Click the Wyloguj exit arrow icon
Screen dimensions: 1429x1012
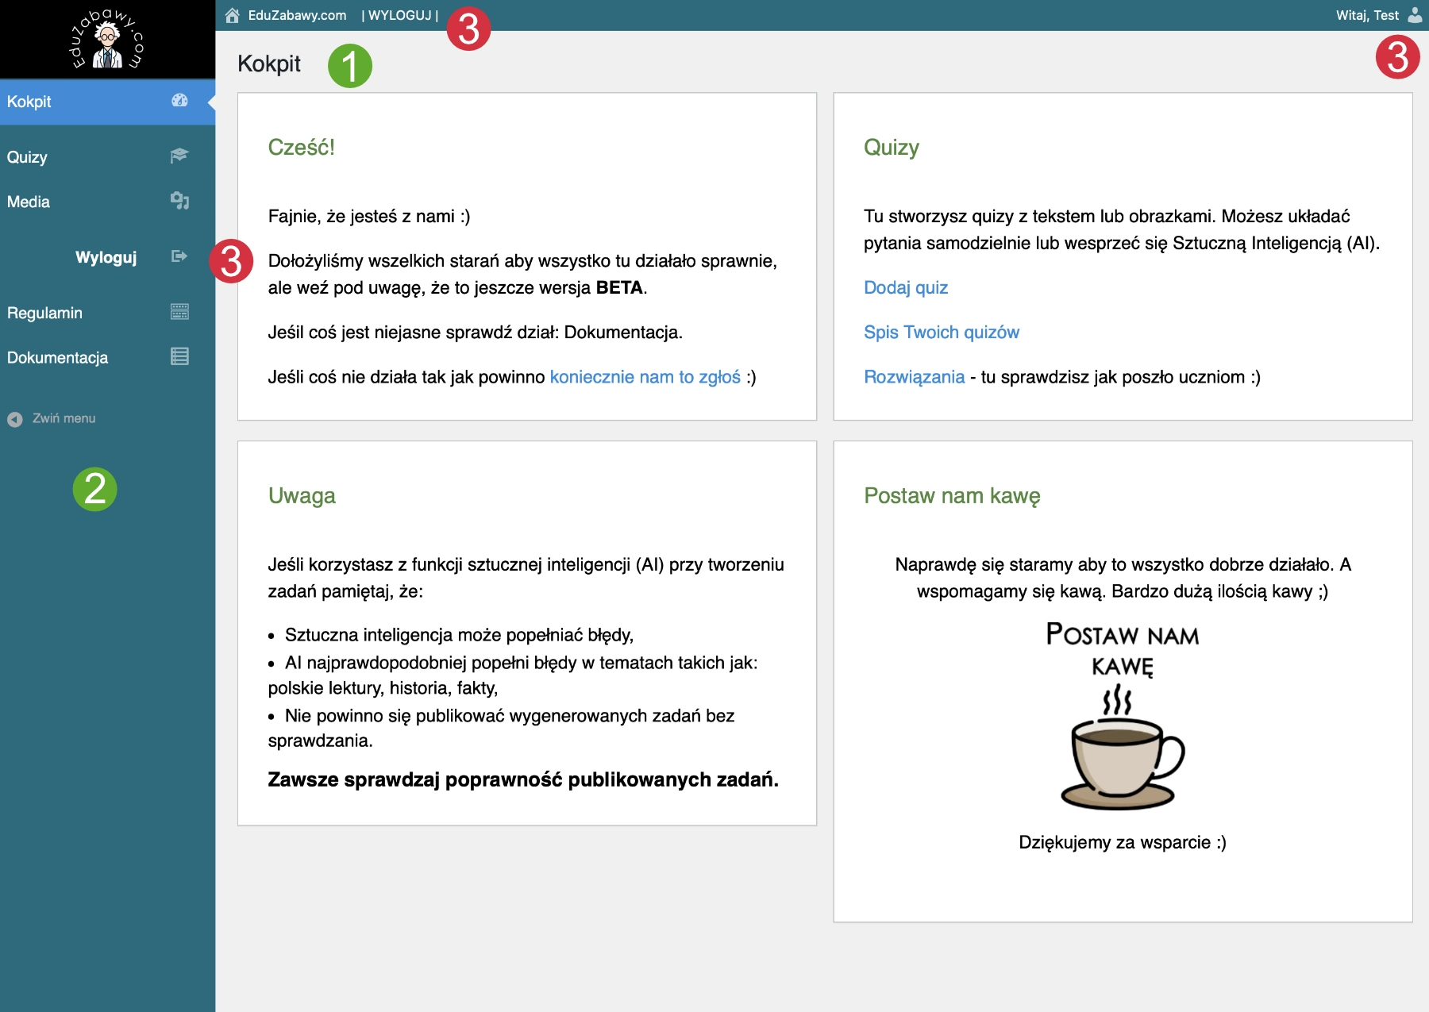point(179,256)
